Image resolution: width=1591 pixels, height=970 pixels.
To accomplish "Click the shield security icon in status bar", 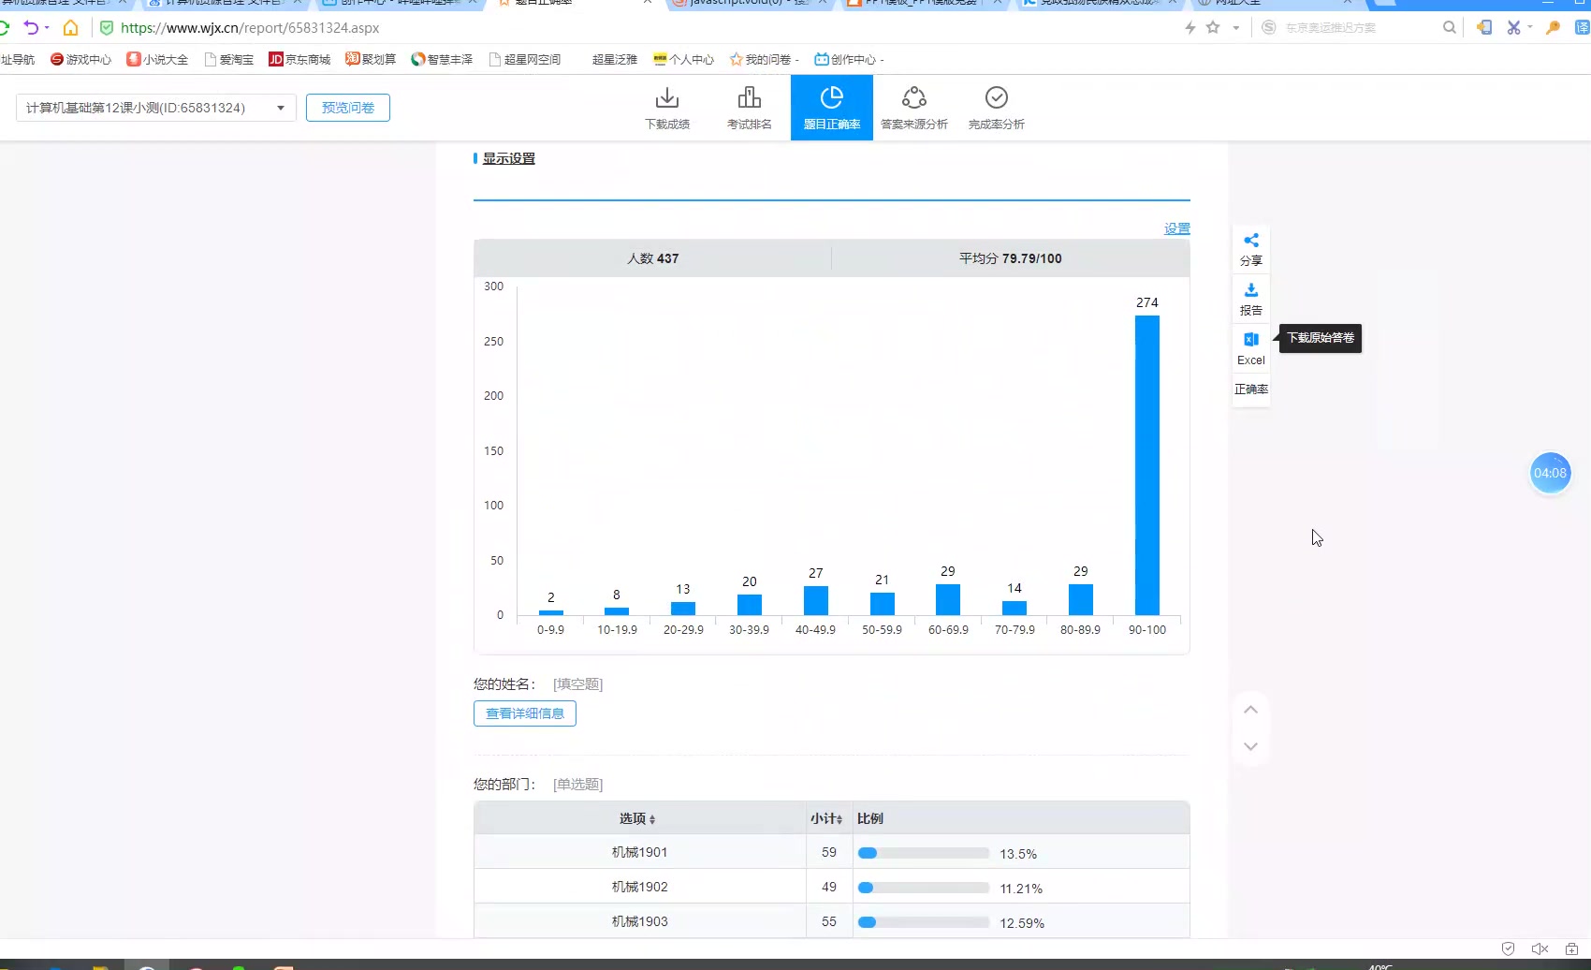I will coord(1508,948).
